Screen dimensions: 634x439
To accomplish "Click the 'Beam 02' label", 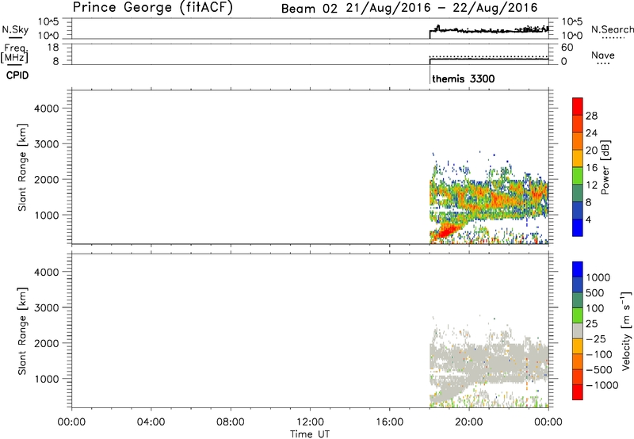I will click(x=309, y=8).
